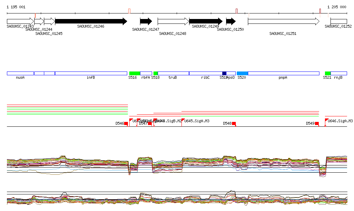Select the SAOUHSC_01252 gene box
This screenshot has width=354, height=211.
(338, 21)
